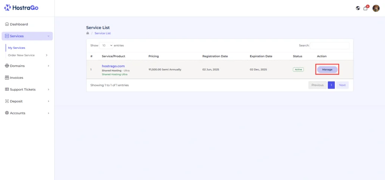
Task: Click the 02 Dec, 2025 expiration date
Action: click(x=258, y=69)
